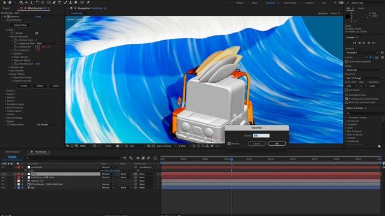The image size is (385, 216).
Task: Select the Brush tool
Action: click(x=66, y=2)
